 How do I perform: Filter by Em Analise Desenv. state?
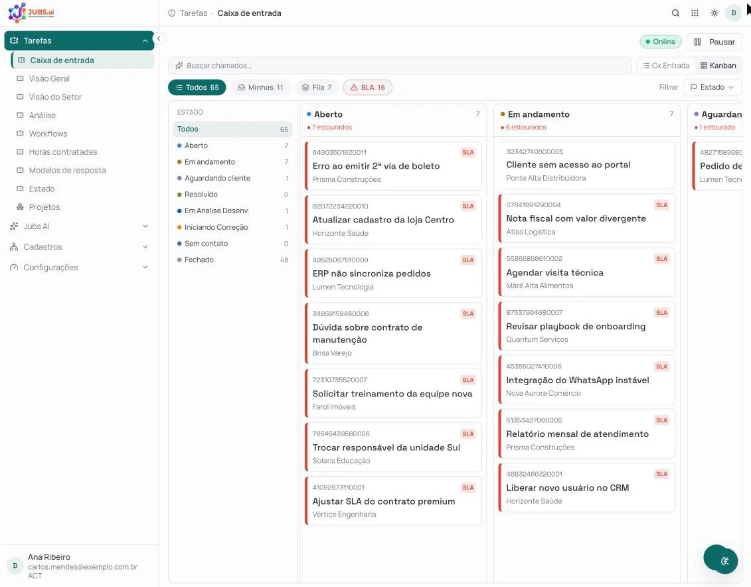[x=232, y=210]
